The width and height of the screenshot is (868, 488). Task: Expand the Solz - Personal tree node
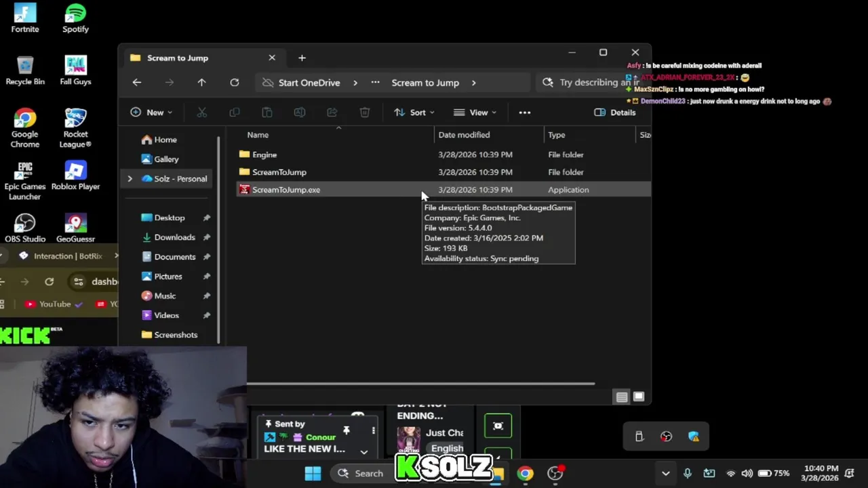(130, 179)
